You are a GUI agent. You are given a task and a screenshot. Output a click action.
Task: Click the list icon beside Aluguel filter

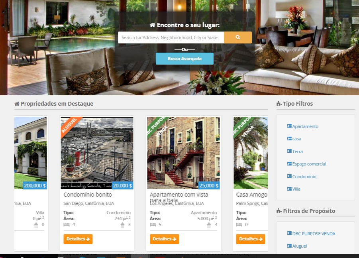[x=289, y=246]
